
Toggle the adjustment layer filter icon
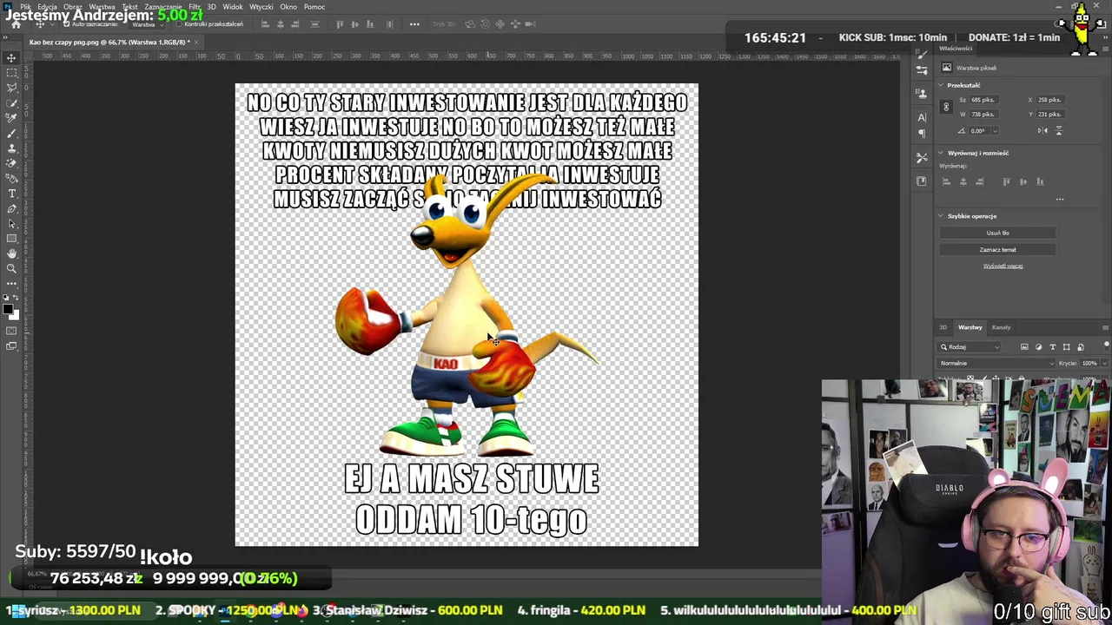[1038, 347]
